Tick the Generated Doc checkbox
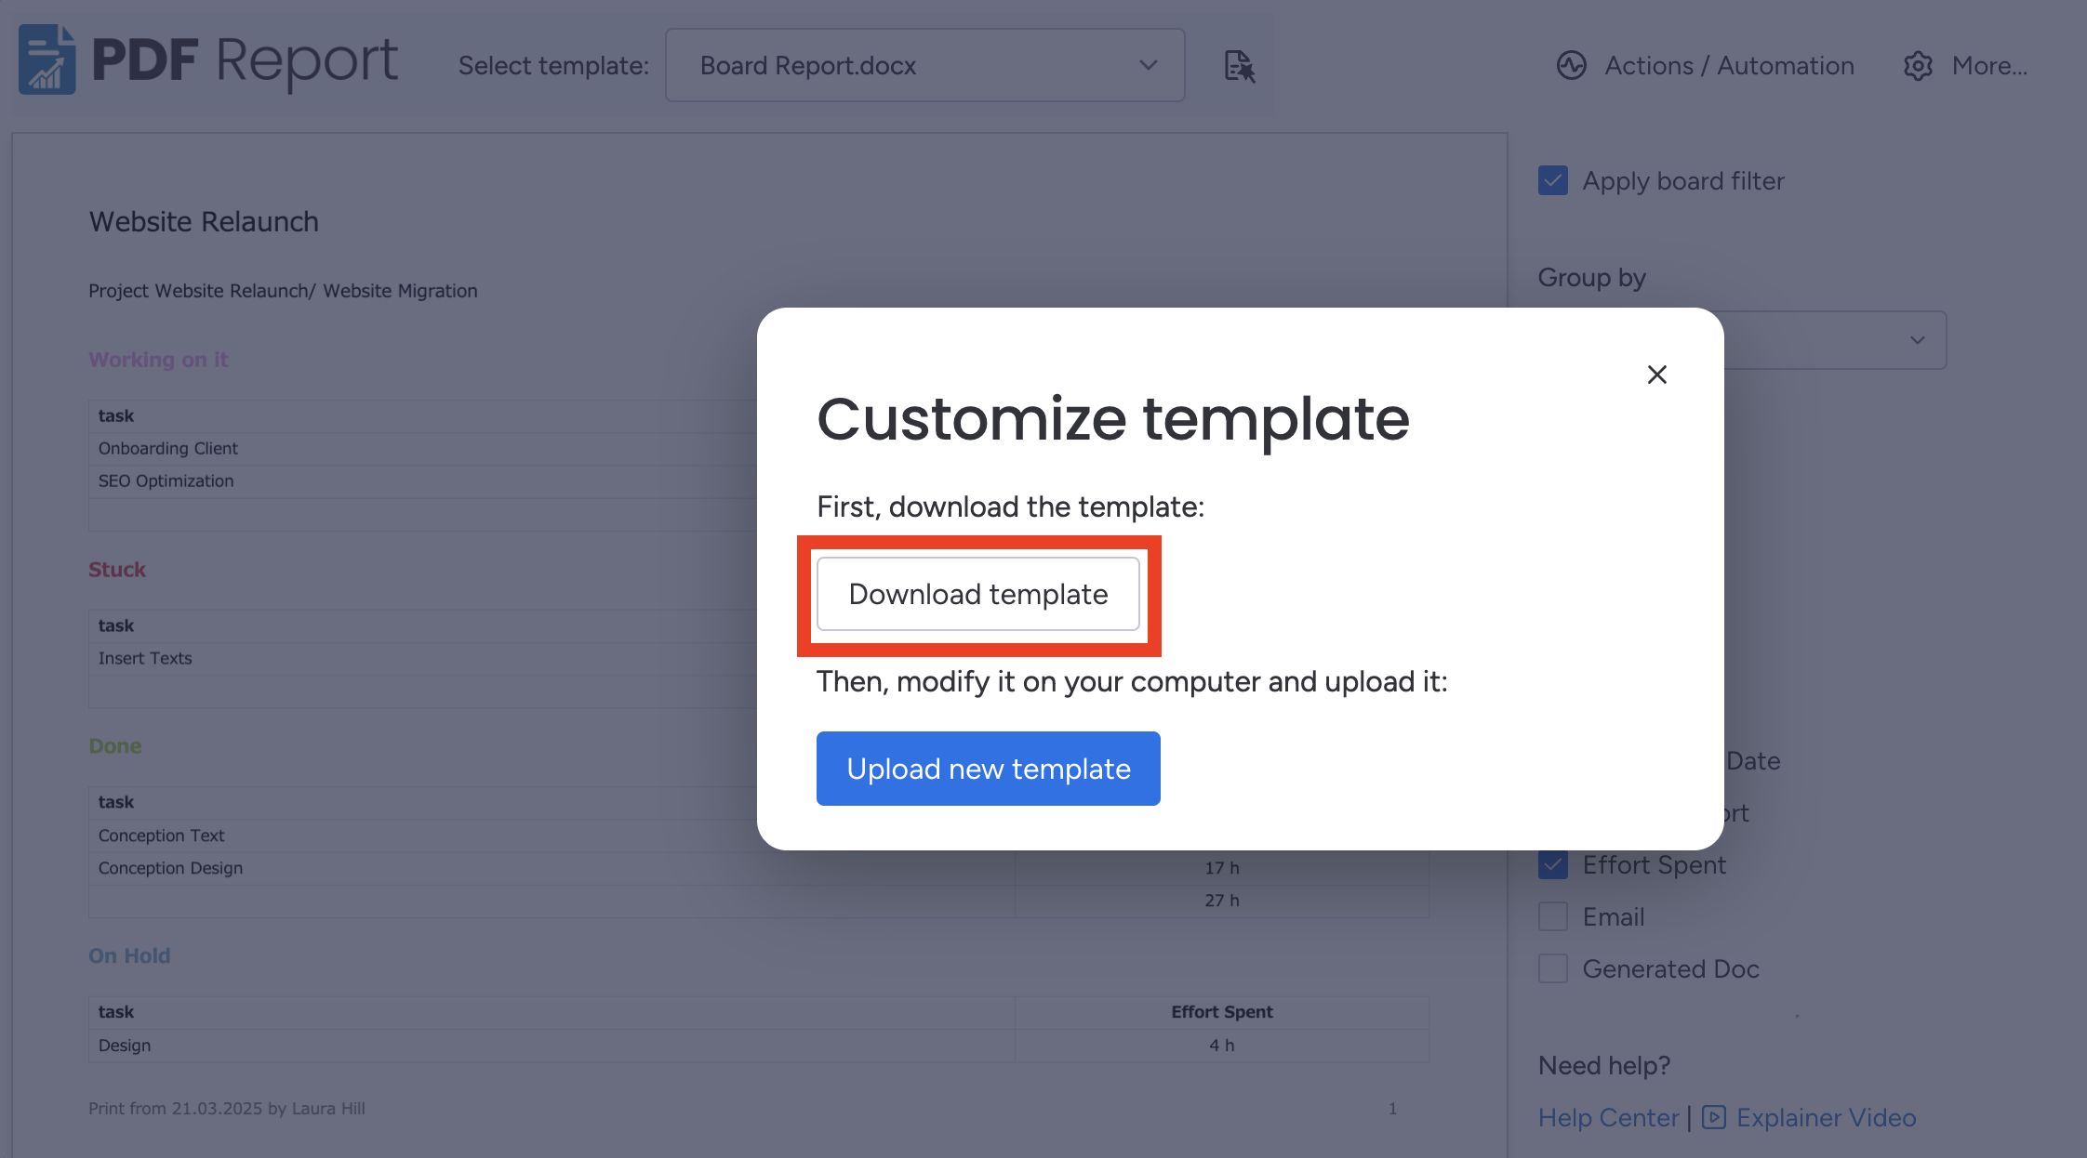This screenshot has width=2087, height=1158. (x=1552, y=969)
